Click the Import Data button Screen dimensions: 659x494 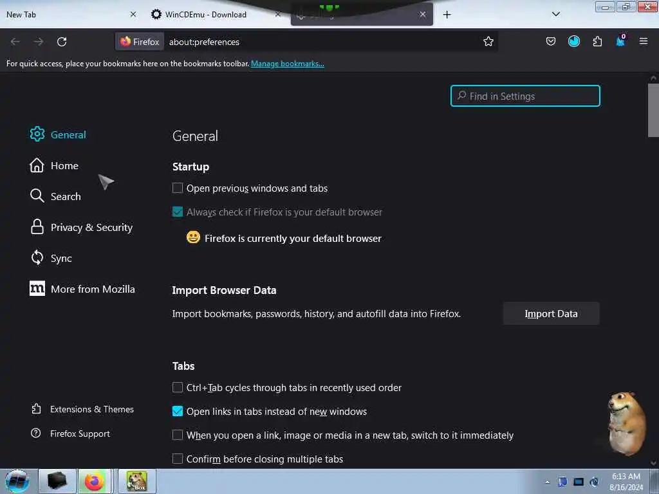click(551, 313)
